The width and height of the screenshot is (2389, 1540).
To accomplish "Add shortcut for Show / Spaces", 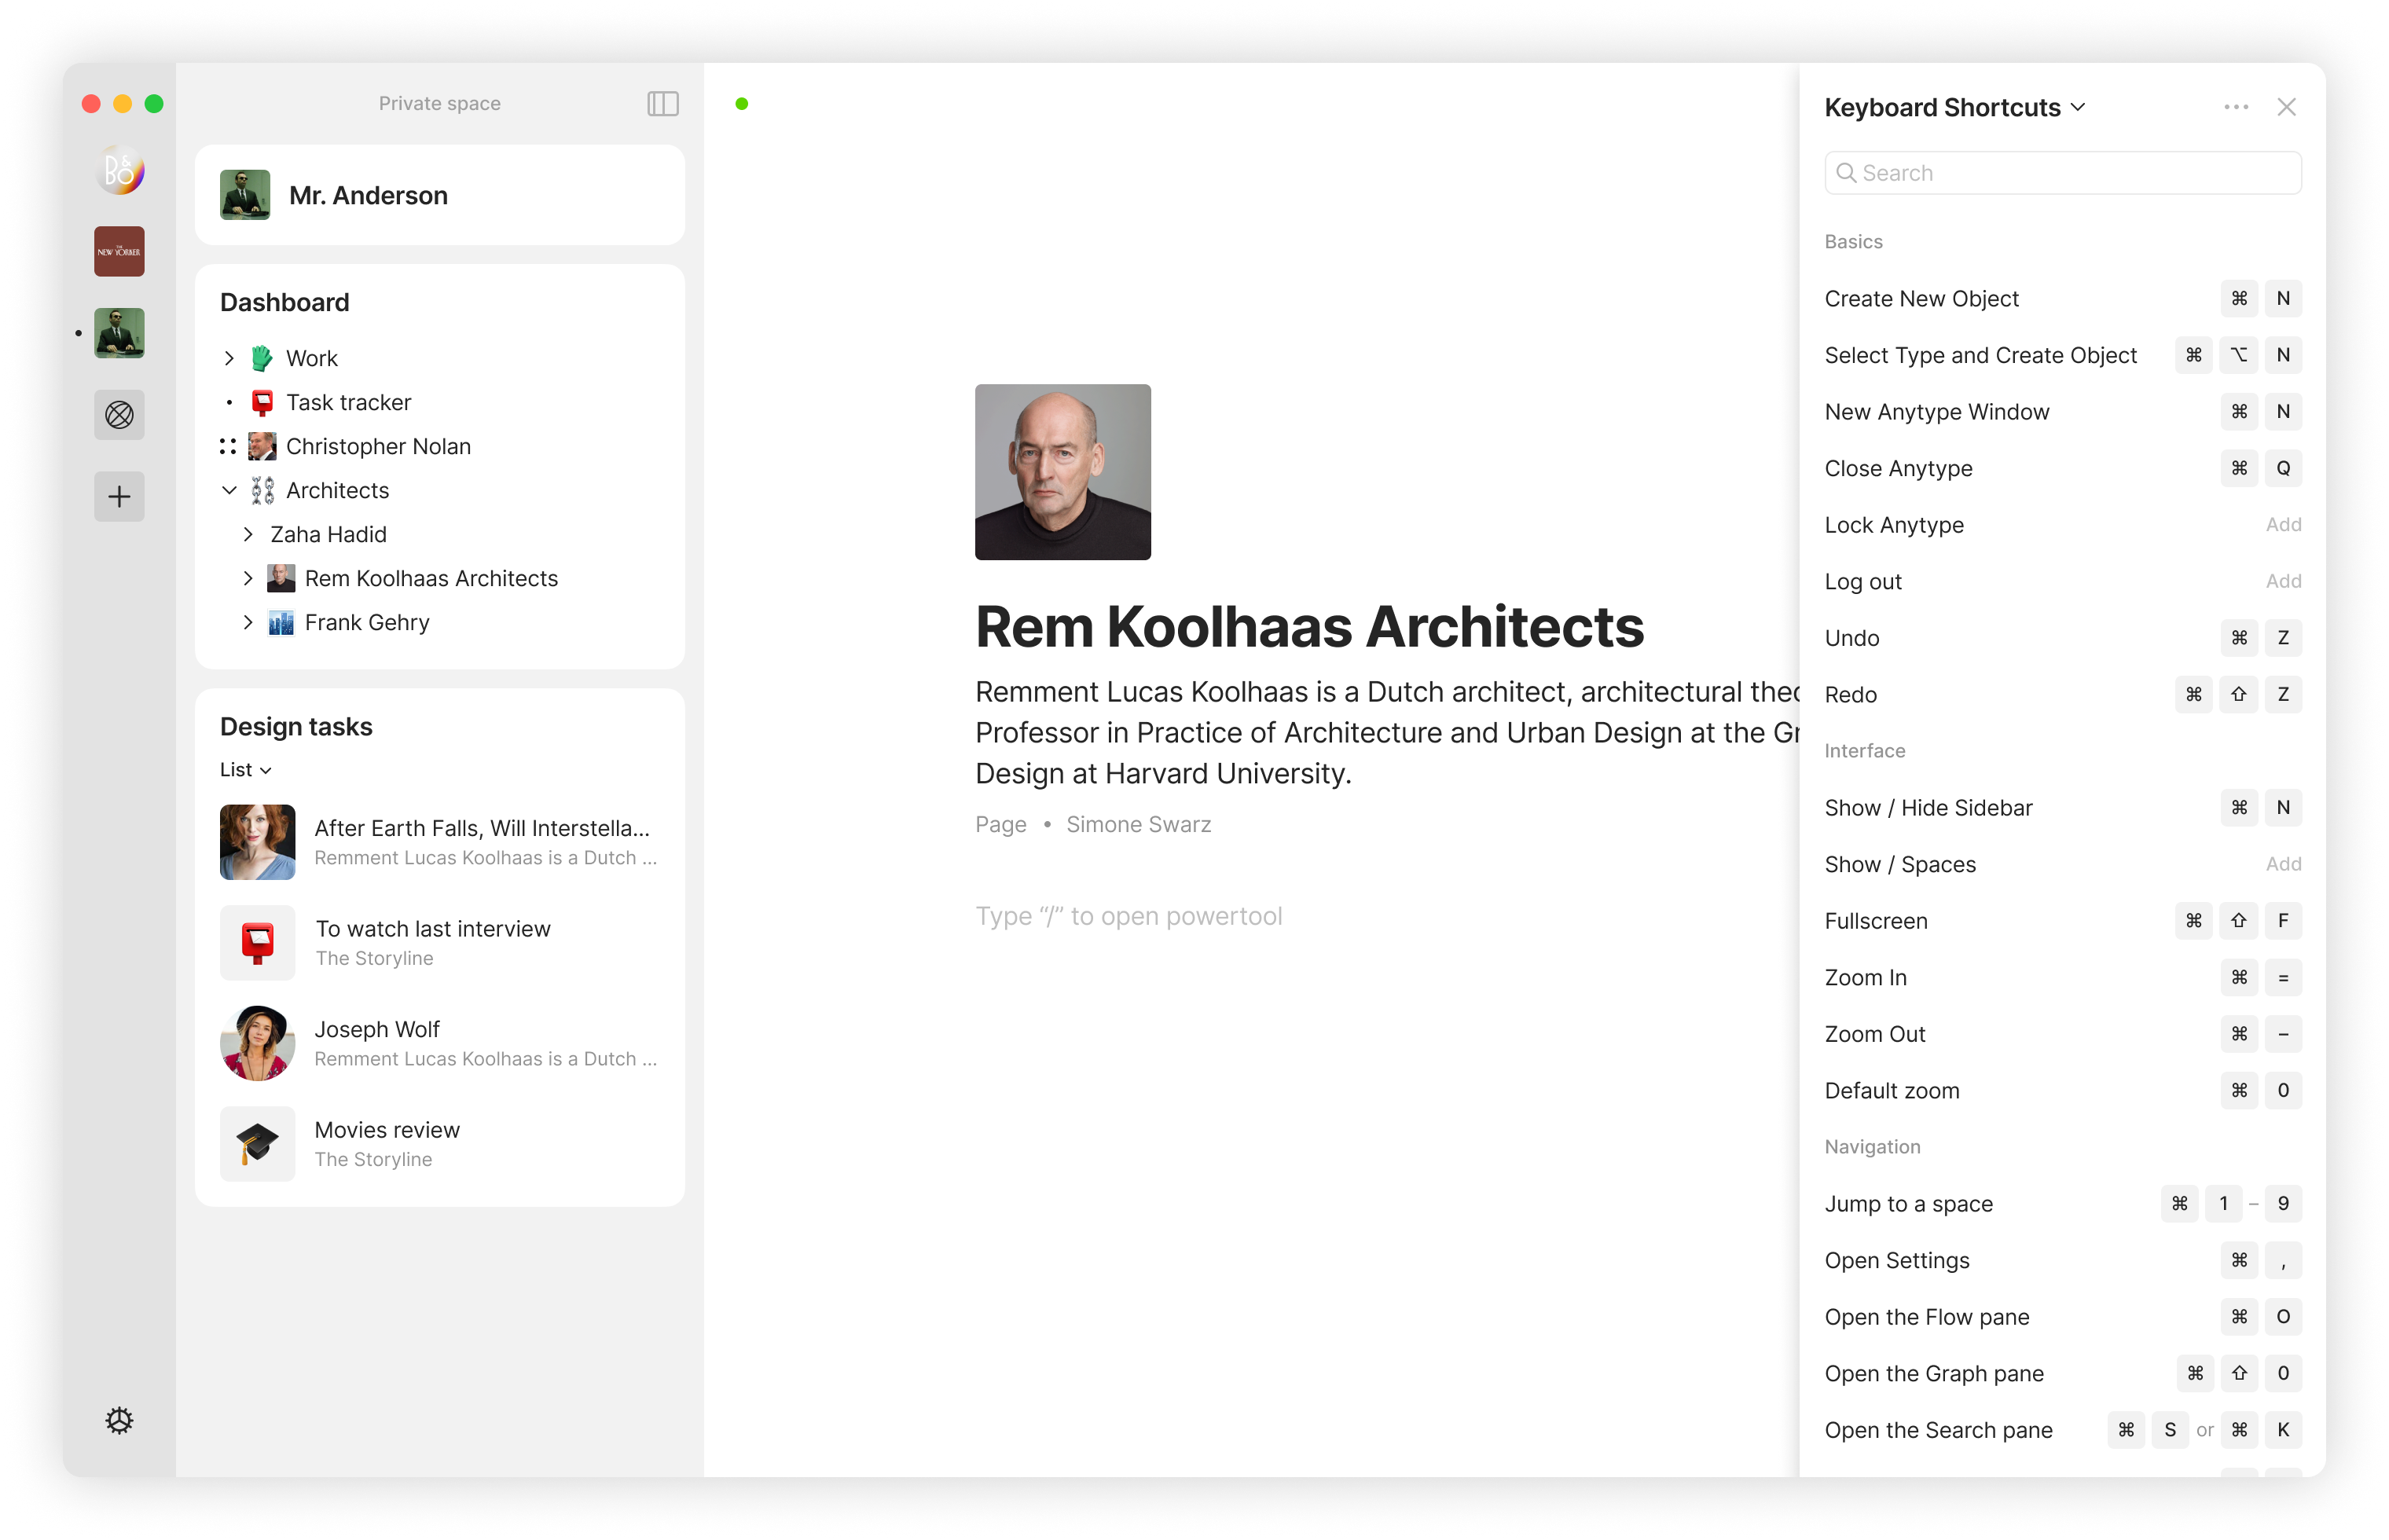I will point(2282,864).
